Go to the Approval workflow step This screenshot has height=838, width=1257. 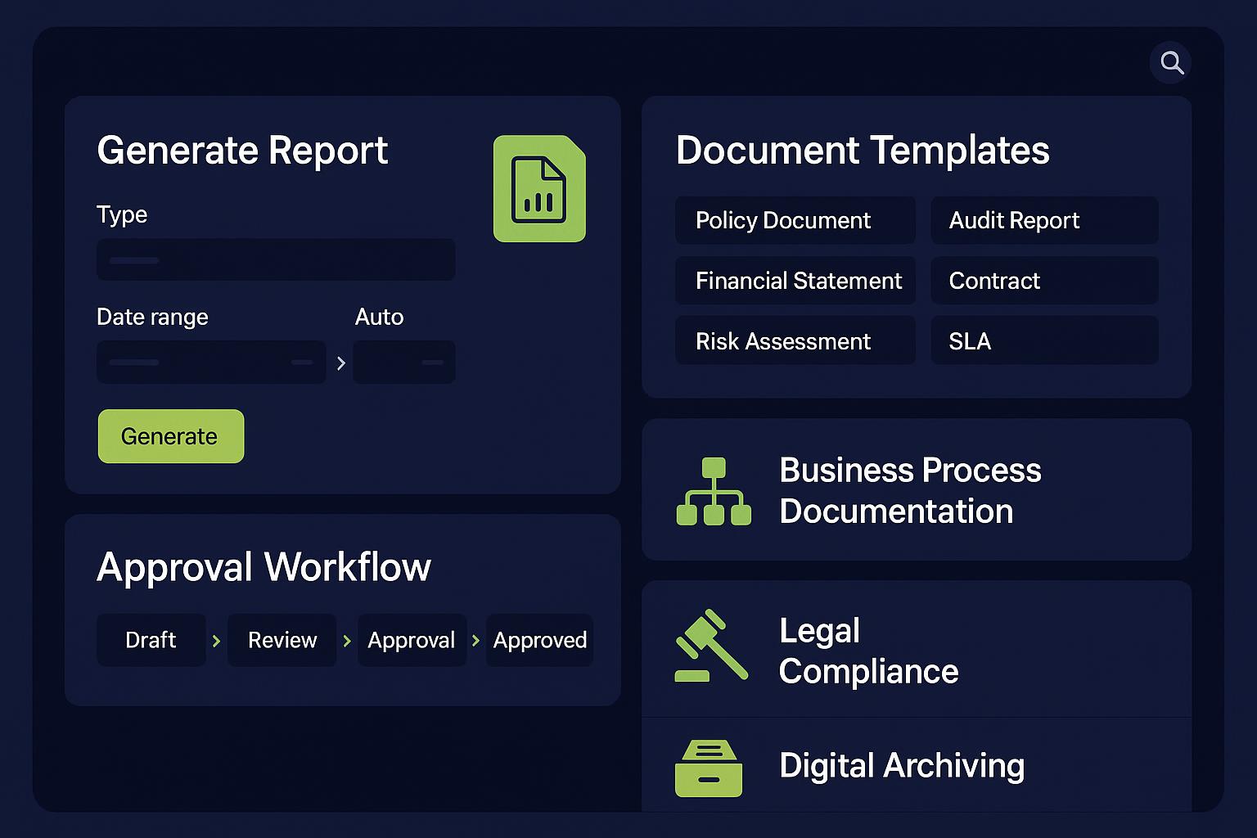412,640
